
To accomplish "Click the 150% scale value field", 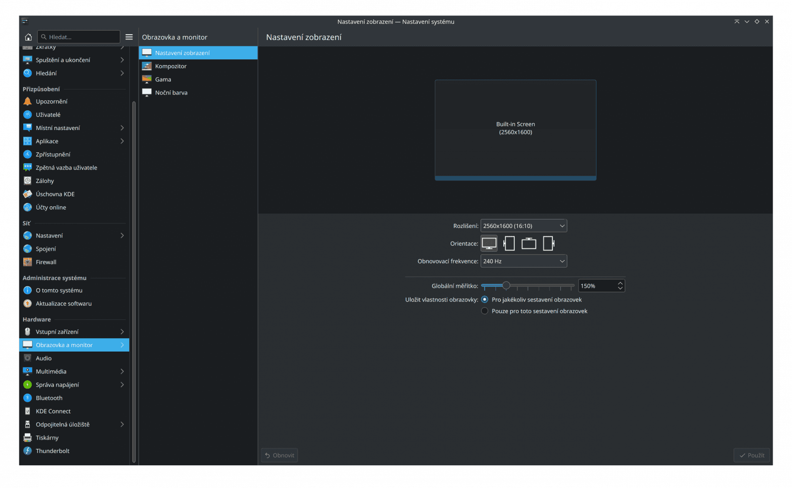I will point(597,286).
